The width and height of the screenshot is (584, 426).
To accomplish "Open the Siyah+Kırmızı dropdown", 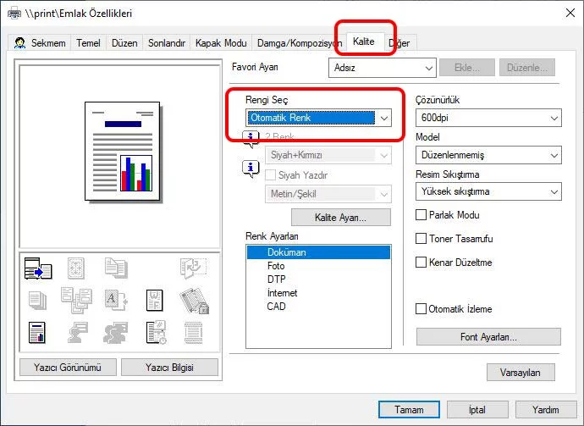I will 328,155.
